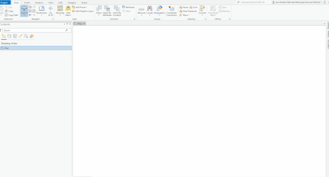Screen dimensions: 329x177
Task: Expand the labeling More dropdown
Action: coord(184,15)
